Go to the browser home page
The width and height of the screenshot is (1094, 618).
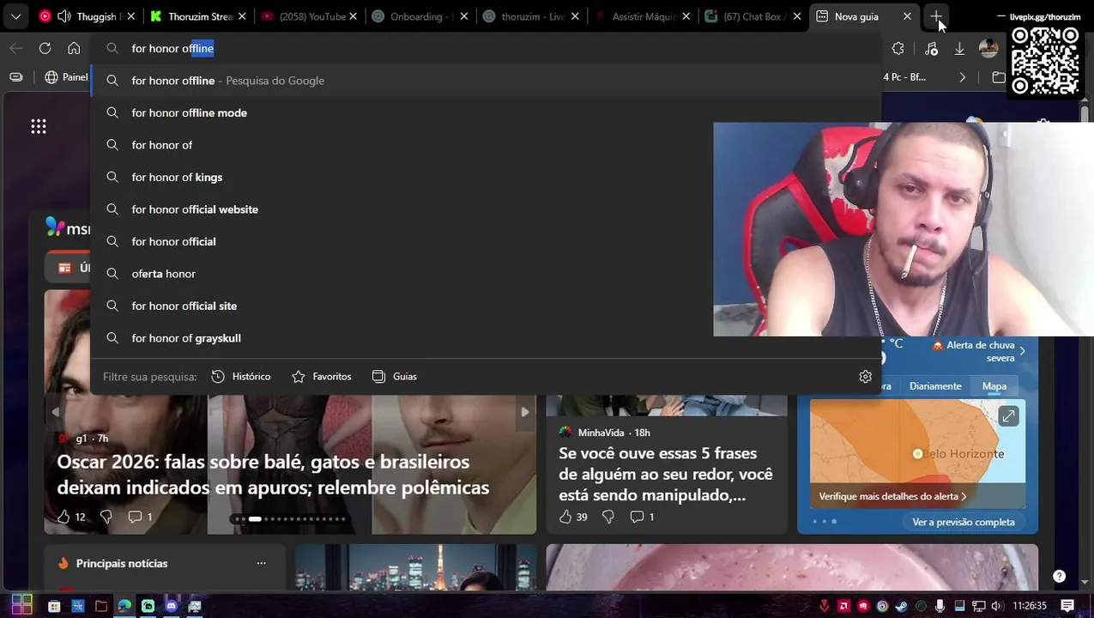pos(74,48)
